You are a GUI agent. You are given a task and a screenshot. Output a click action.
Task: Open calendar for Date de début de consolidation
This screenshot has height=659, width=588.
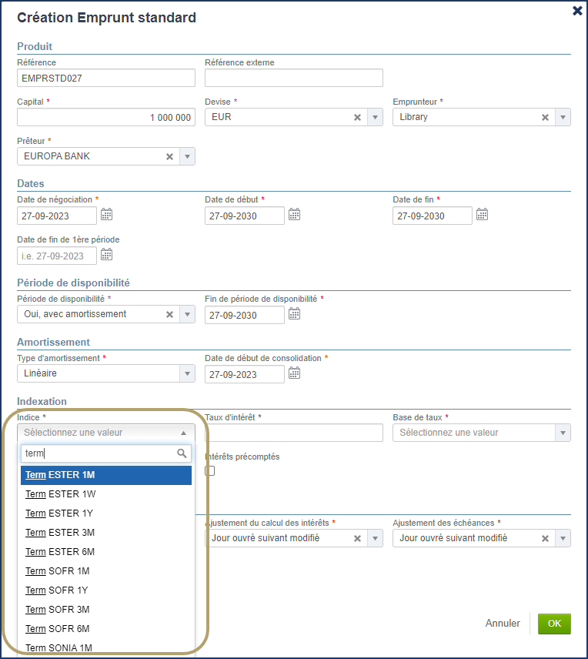pyautogui.click(x=294, y=373)
